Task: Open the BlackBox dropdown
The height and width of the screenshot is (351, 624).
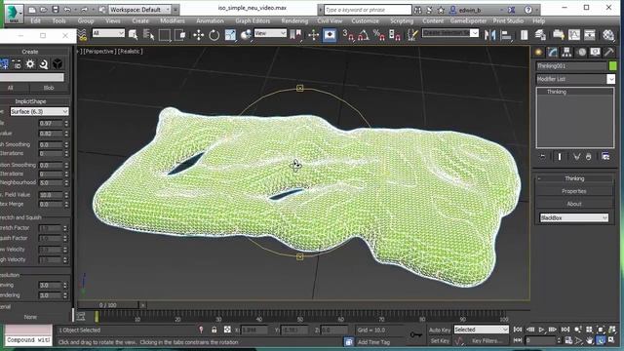Action: pos(574,217)
